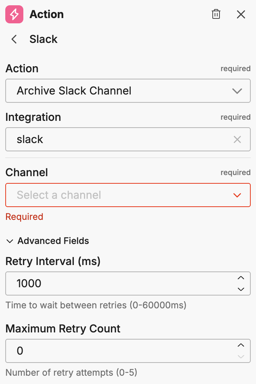
Task: Click the trash icon to delete the action
Action: [x=216, y=14]
